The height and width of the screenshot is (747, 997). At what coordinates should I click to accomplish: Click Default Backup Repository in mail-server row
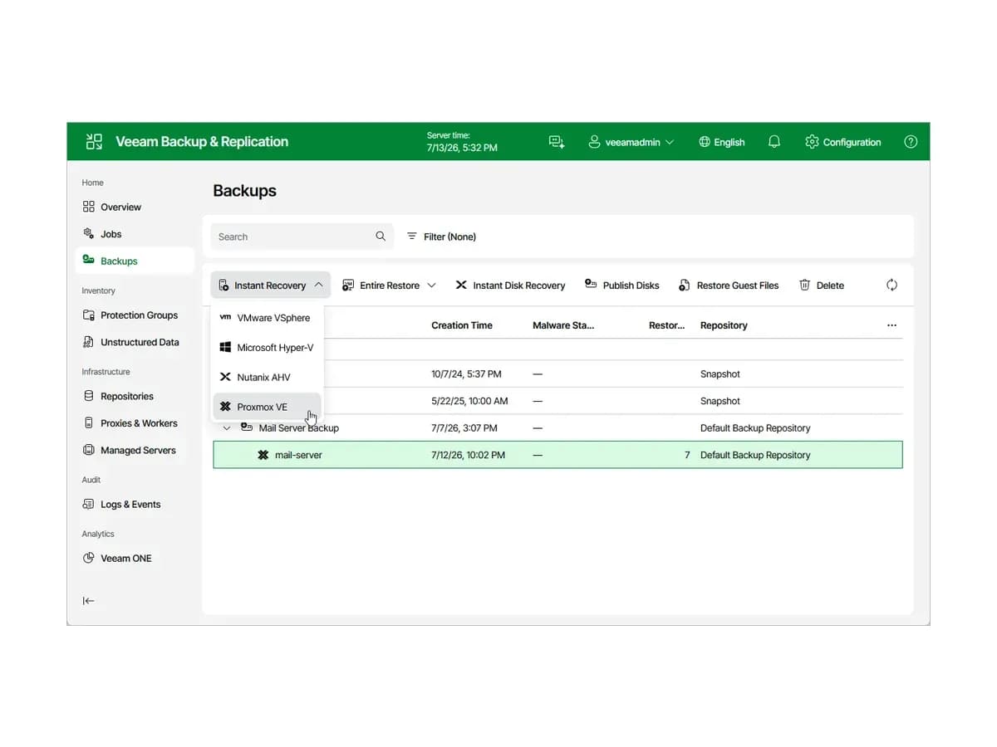coord(755,455)
